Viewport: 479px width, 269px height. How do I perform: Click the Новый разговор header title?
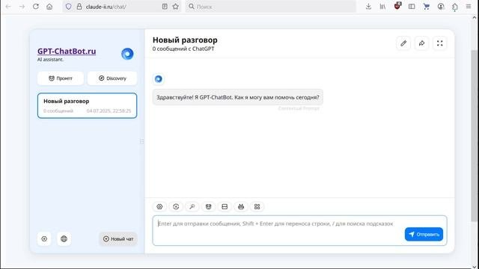[x=185, y=40]
